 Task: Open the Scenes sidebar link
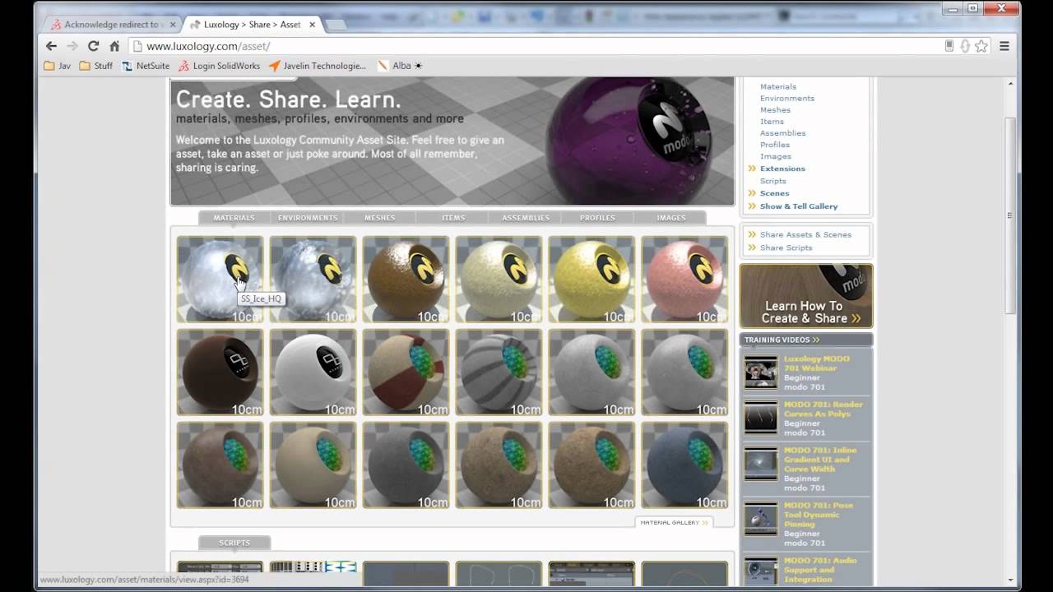774,193
